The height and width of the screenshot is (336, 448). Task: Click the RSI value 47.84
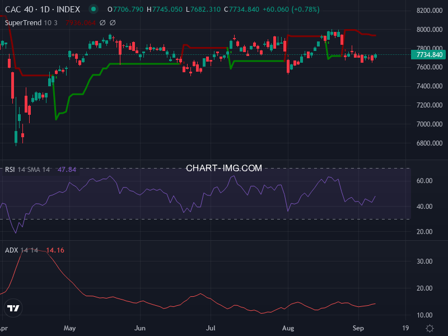[67, 170]
